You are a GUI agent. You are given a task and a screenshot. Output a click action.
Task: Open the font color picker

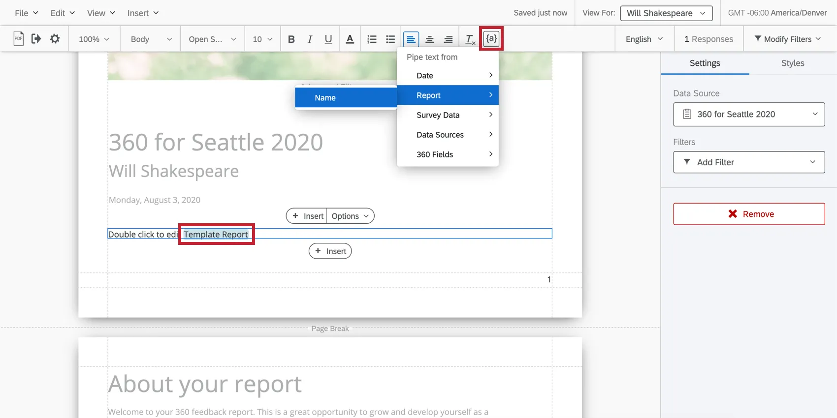coord(350,39)
